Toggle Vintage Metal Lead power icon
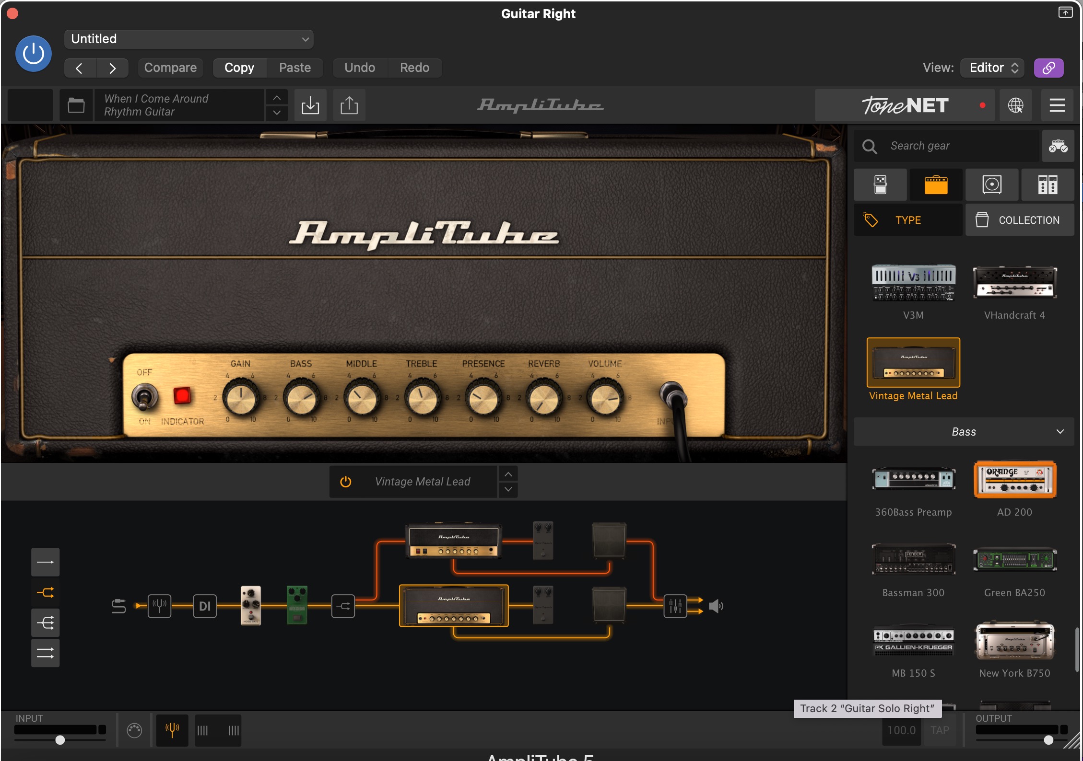 [x=345, y=482]
